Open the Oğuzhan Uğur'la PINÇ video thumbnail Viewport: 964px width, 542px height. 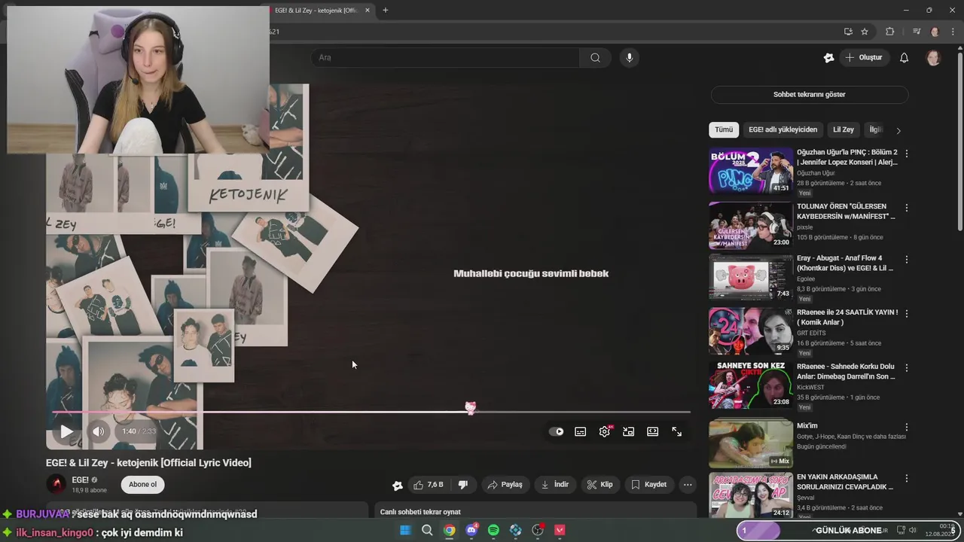click(x=751, y=171)
